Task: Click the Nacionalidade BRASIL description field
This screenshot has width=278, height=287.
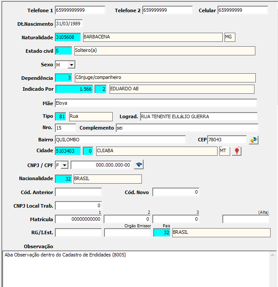Action: tap(107, 179)
